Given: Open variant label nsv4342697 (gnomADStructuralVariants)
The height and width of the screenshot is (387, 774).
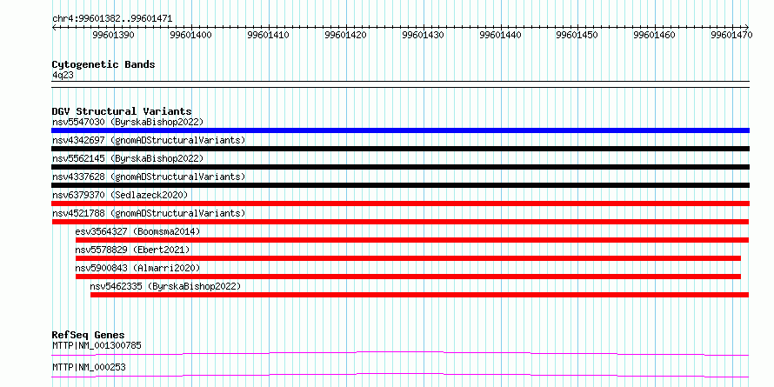Looking at the screenshot, I should tap(149, 140).
